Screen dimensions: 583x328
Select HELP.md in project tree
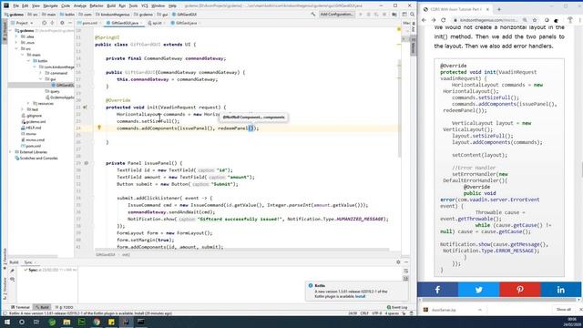point(31,128)
